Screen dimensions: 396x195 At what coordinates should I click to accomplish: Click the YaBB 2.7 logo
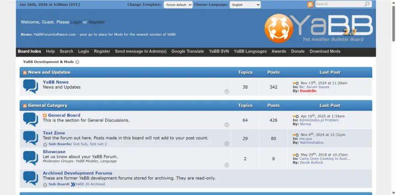click(318, 28)
